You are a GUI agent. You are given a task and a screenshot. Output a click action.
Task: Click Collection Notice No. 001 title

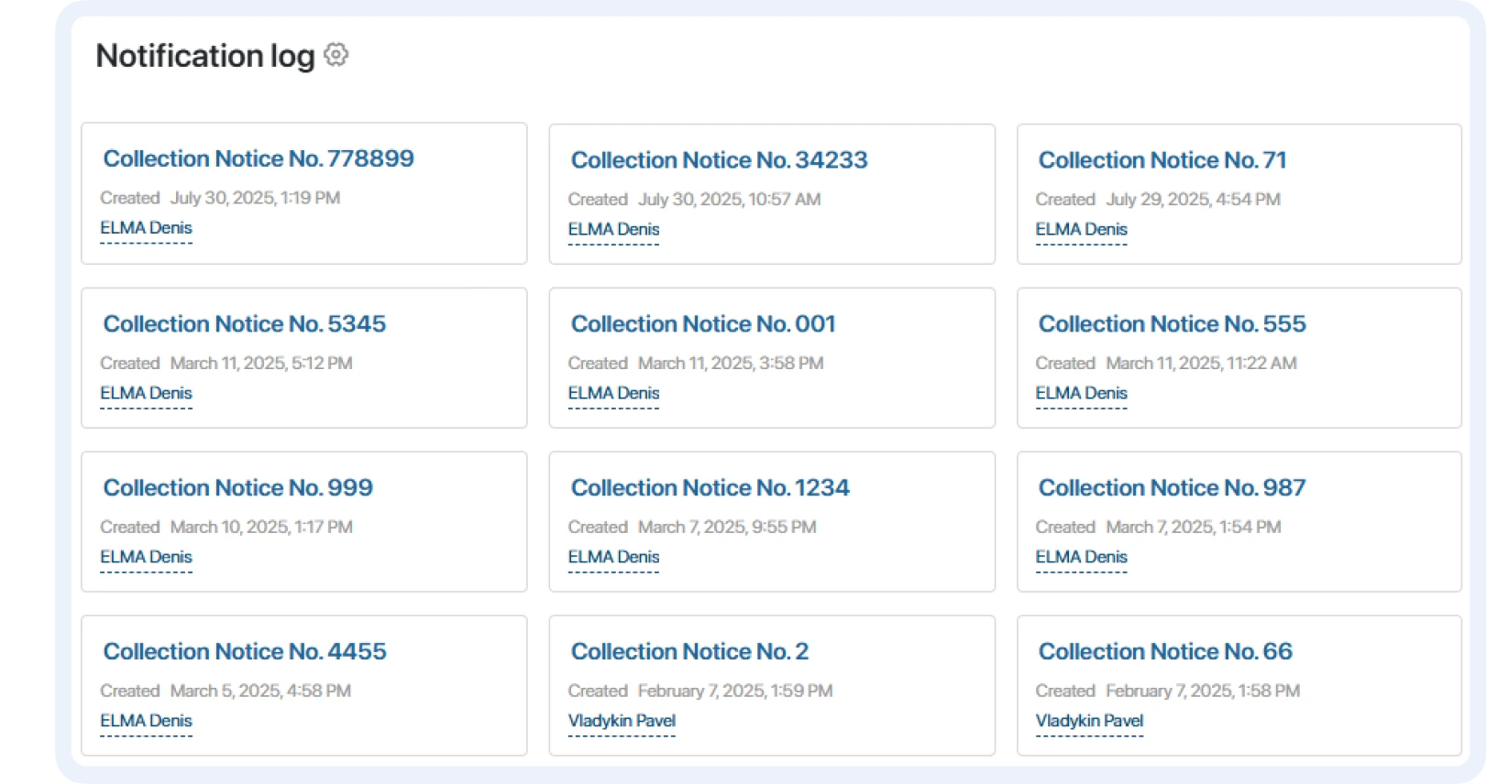(702, 324)
